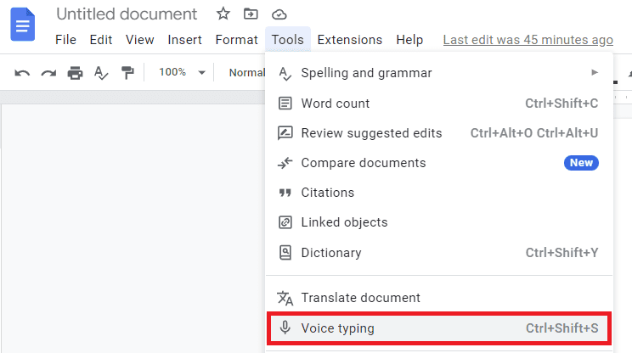Screen dimensions: 632x353
Task: Select Voice typing from Tools menu
Action: coord(439,328)
